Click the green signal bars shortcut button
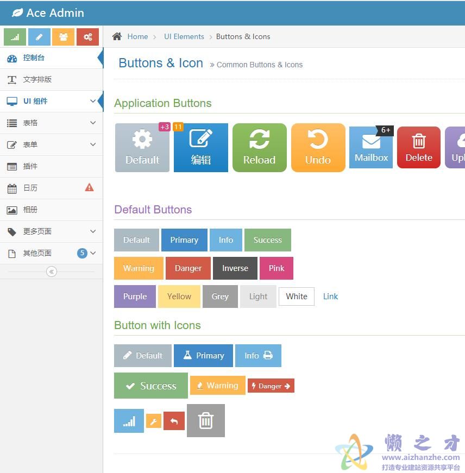The image size is (465, 473). pos(15,37)
